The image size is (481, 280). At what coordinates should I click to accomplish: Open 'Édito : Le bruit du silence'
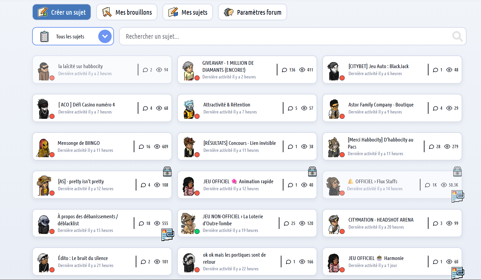[102, 261]
